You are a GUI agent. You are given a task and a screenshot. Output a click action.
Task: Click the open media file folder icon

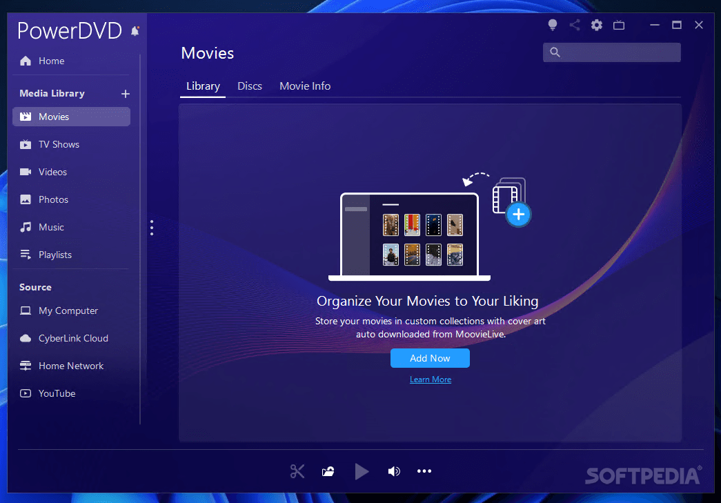tap(328, 471)
